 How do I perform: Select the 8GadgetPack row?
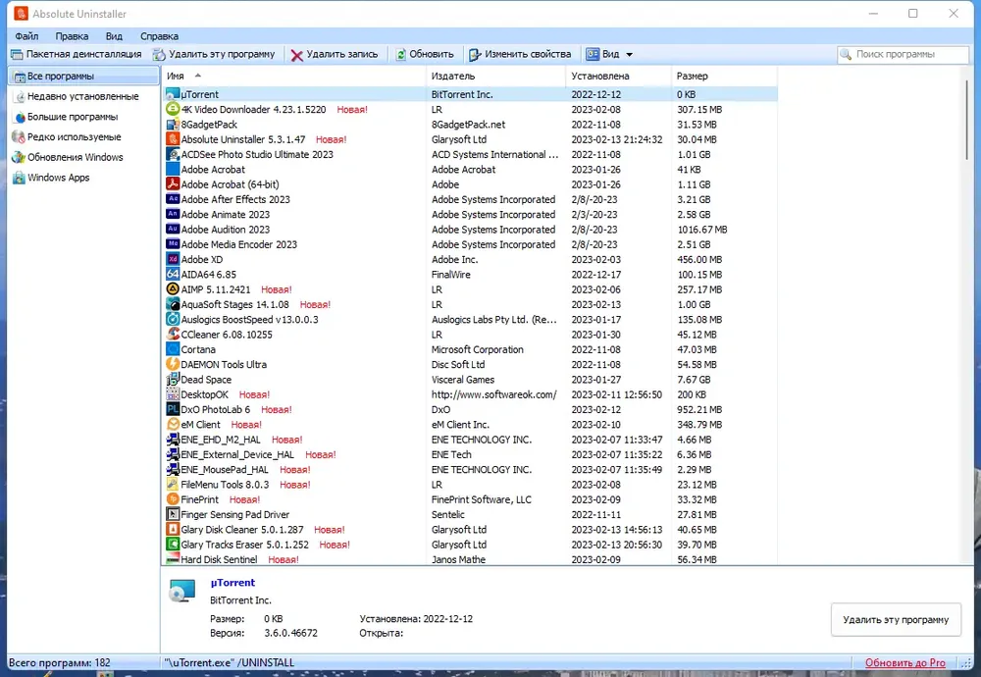[x=470, y=124]
